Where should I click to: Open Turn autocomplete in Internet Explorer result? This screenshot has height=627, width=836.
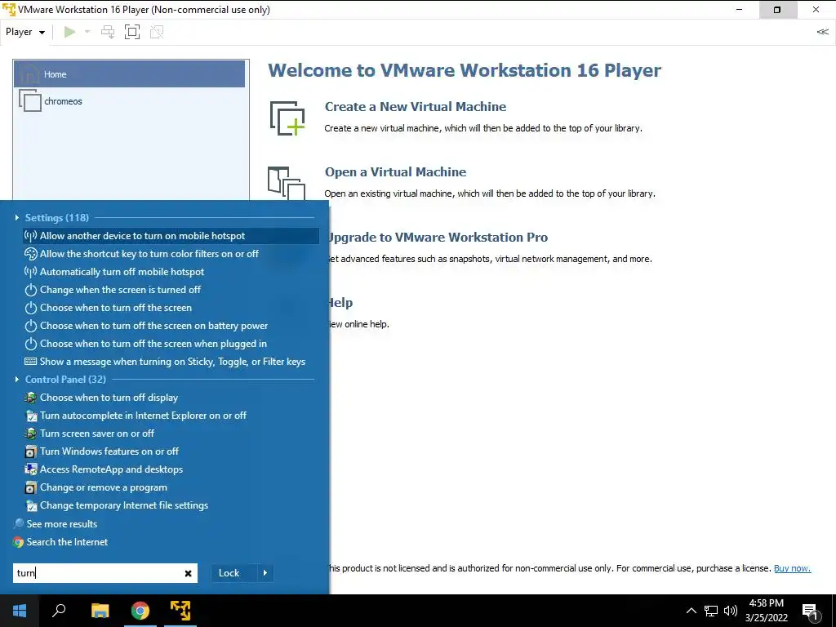click(171, 416)
